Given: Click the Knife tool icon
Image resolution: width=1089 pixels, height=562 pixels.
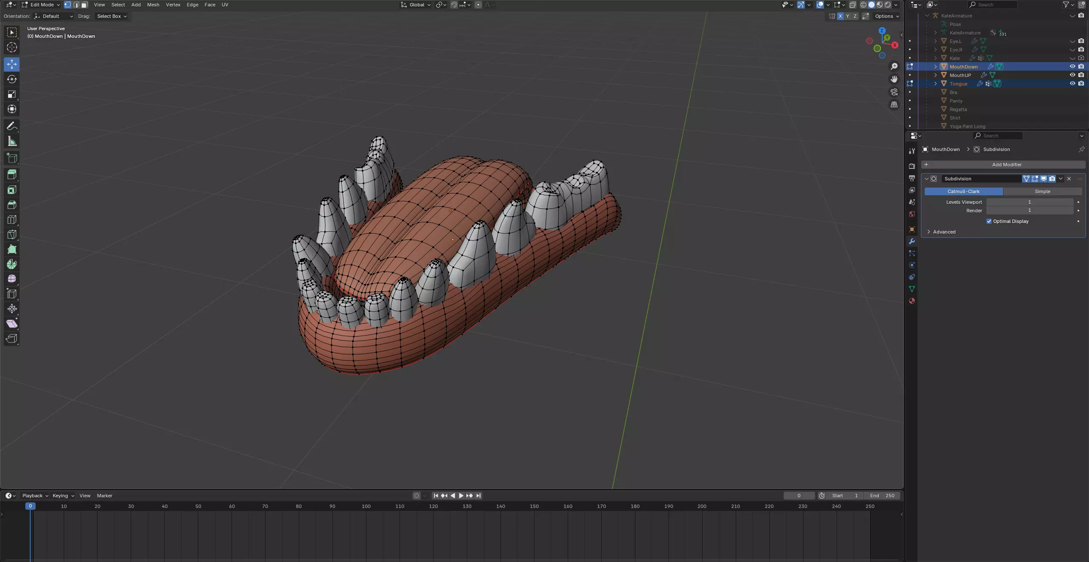Looking at the screenshot, I should pyautogui.click(x=12, y=234).
